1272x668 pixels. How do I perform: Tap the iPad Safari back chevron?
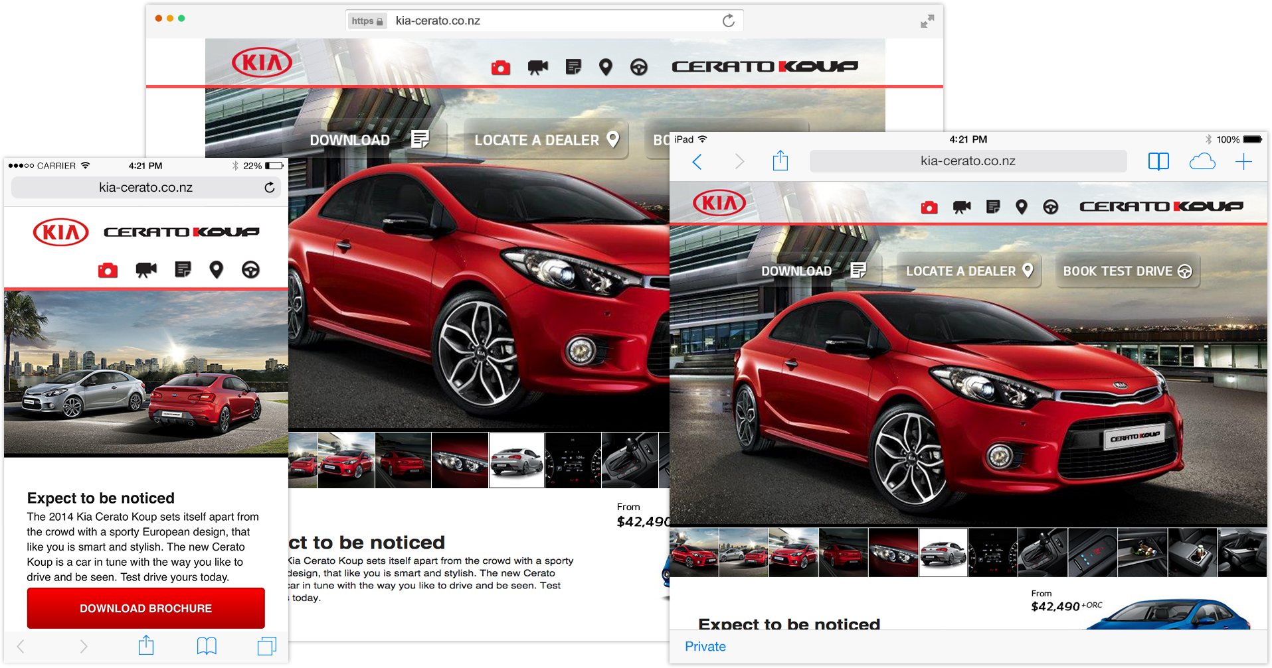(697, 162)
